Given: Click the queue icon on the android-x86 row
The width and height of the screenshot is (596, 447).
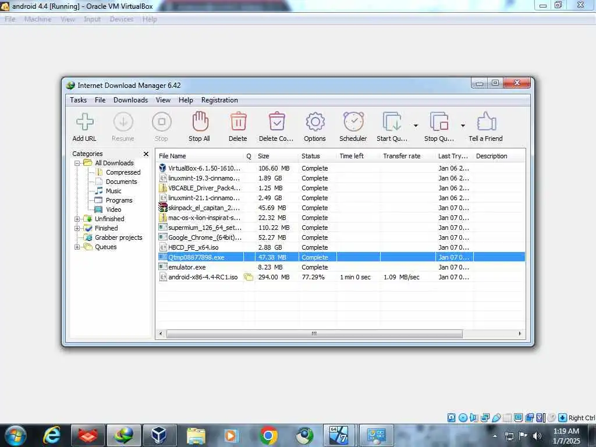Looking at the screenshot, I should [x=249, y=276].
